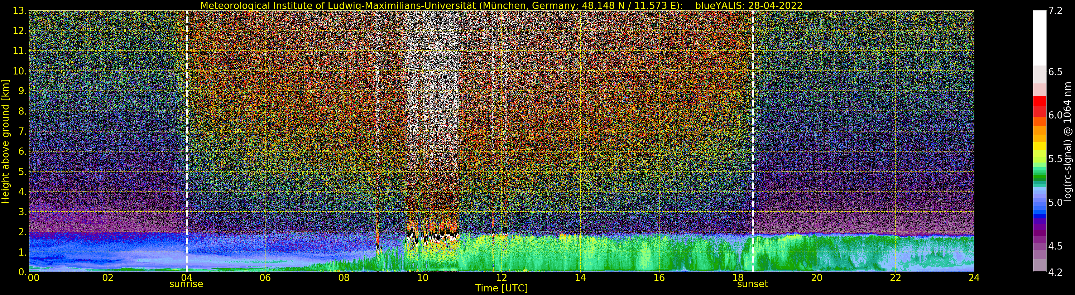The height and width of the screenshot is (295, 1075).
Task: Click the '4.5' colorbar tick label
Action: tap(1055, 246)
